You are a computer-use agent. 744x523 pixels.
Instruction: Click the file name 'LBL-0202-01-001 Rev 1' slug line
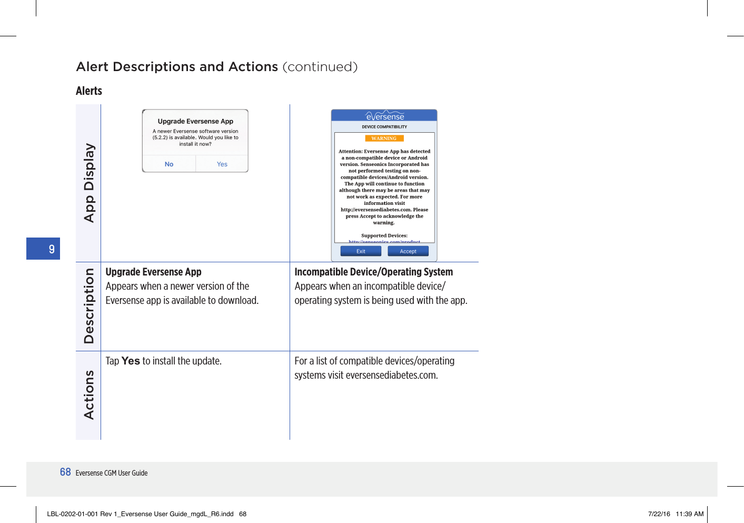[x=146, y=514]
